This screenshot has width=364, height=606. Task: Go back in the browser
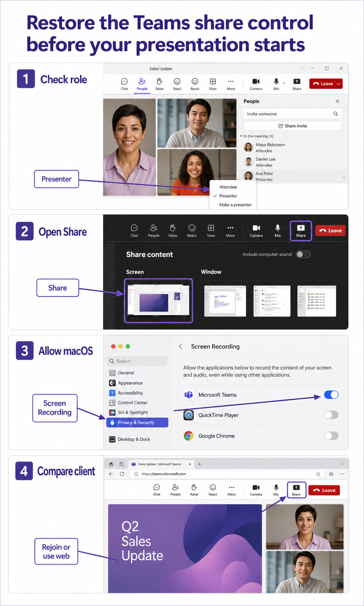[x=111, y=474]
